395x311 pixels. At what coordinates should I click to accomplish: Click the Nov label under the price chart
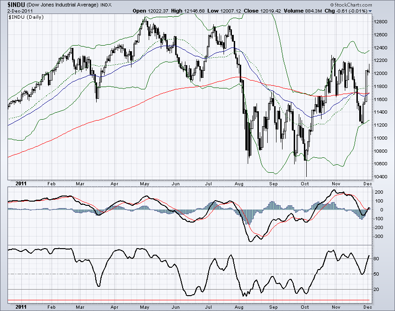(x=336, y=184)
